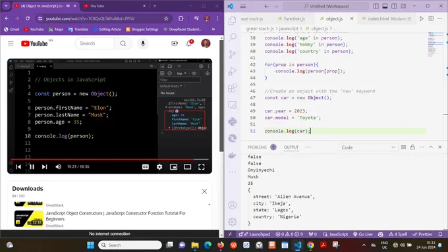
Task: Open YouTube Create video menu
Action: click(175, 43)
